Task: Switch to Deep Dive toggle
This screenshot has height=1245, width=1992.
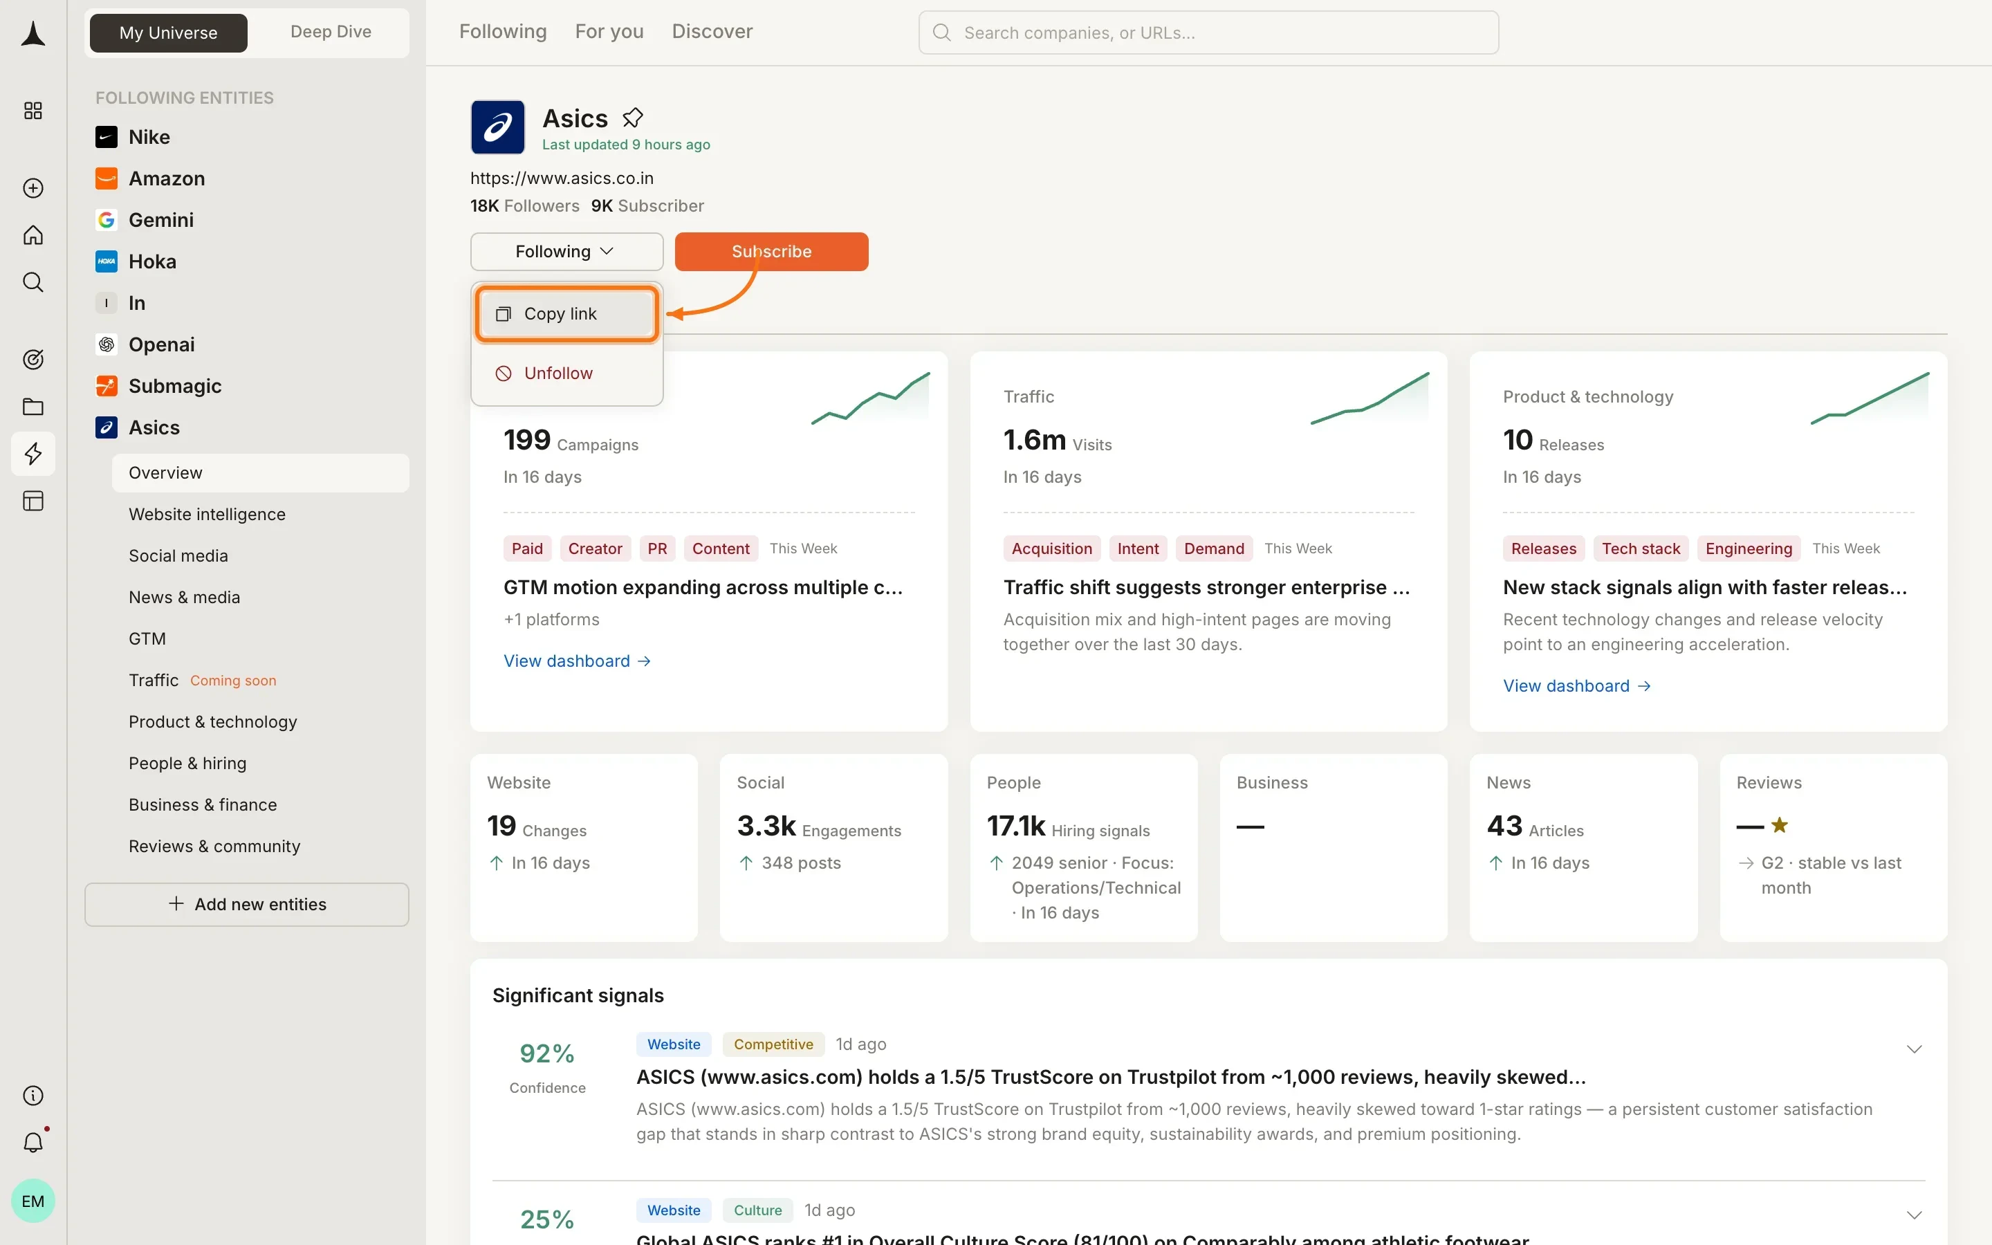Action: pos(331,32)
